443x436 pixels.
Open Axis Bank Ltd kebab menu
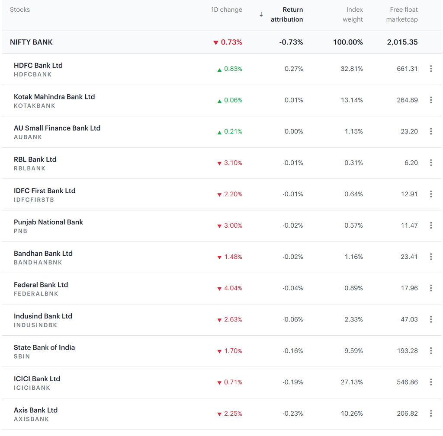pyautogui.click(x=431, y=413)
